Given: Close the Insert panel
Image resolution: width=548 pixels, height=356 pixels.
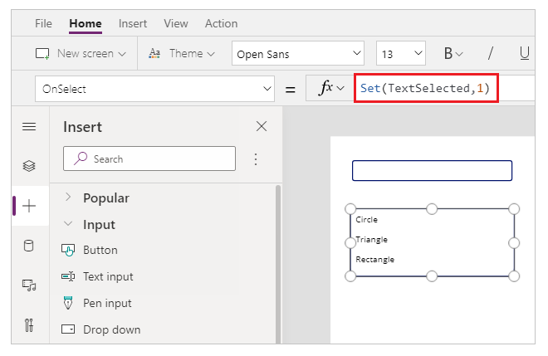Looking at the screenshot, I should pos(262,127).
